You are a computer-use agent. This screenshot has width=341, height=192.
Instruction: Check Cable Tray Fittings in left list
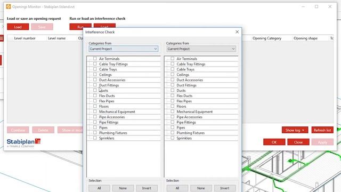click(x=95, y=64)
